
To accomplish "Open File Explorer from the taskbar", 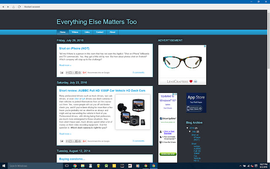I will 83,166.
